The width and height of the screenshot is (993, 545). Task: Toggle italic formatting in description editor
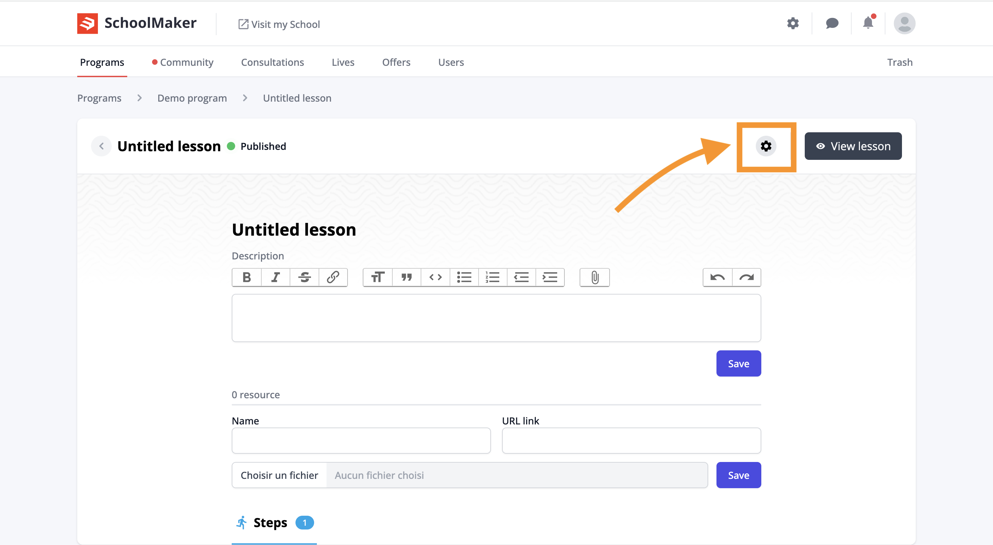[x=275, y=277]
